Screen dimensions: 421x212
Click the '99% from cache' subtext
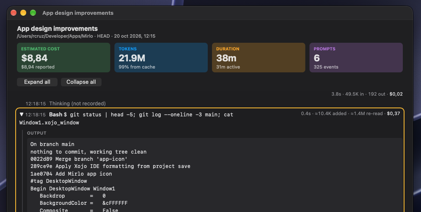137,67
